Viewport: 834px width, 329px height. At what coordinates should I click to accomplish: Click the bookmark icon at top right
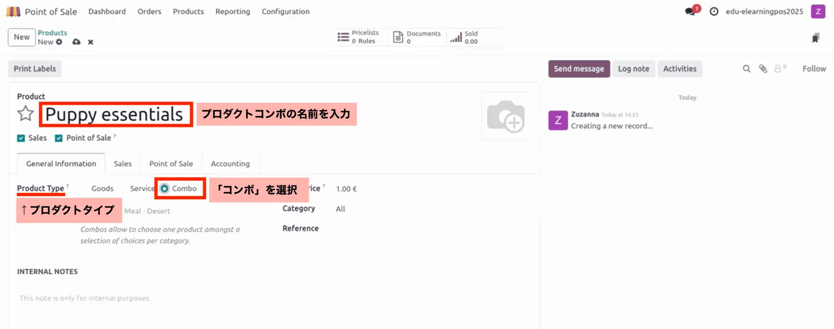click(x=816, y=38)
